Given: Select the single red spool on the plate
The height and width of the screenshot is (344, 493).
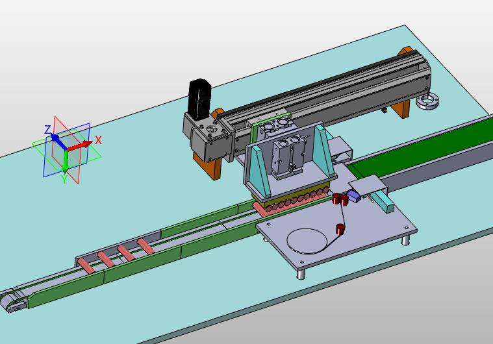Looking at the screenshot, I should (340, 228).
